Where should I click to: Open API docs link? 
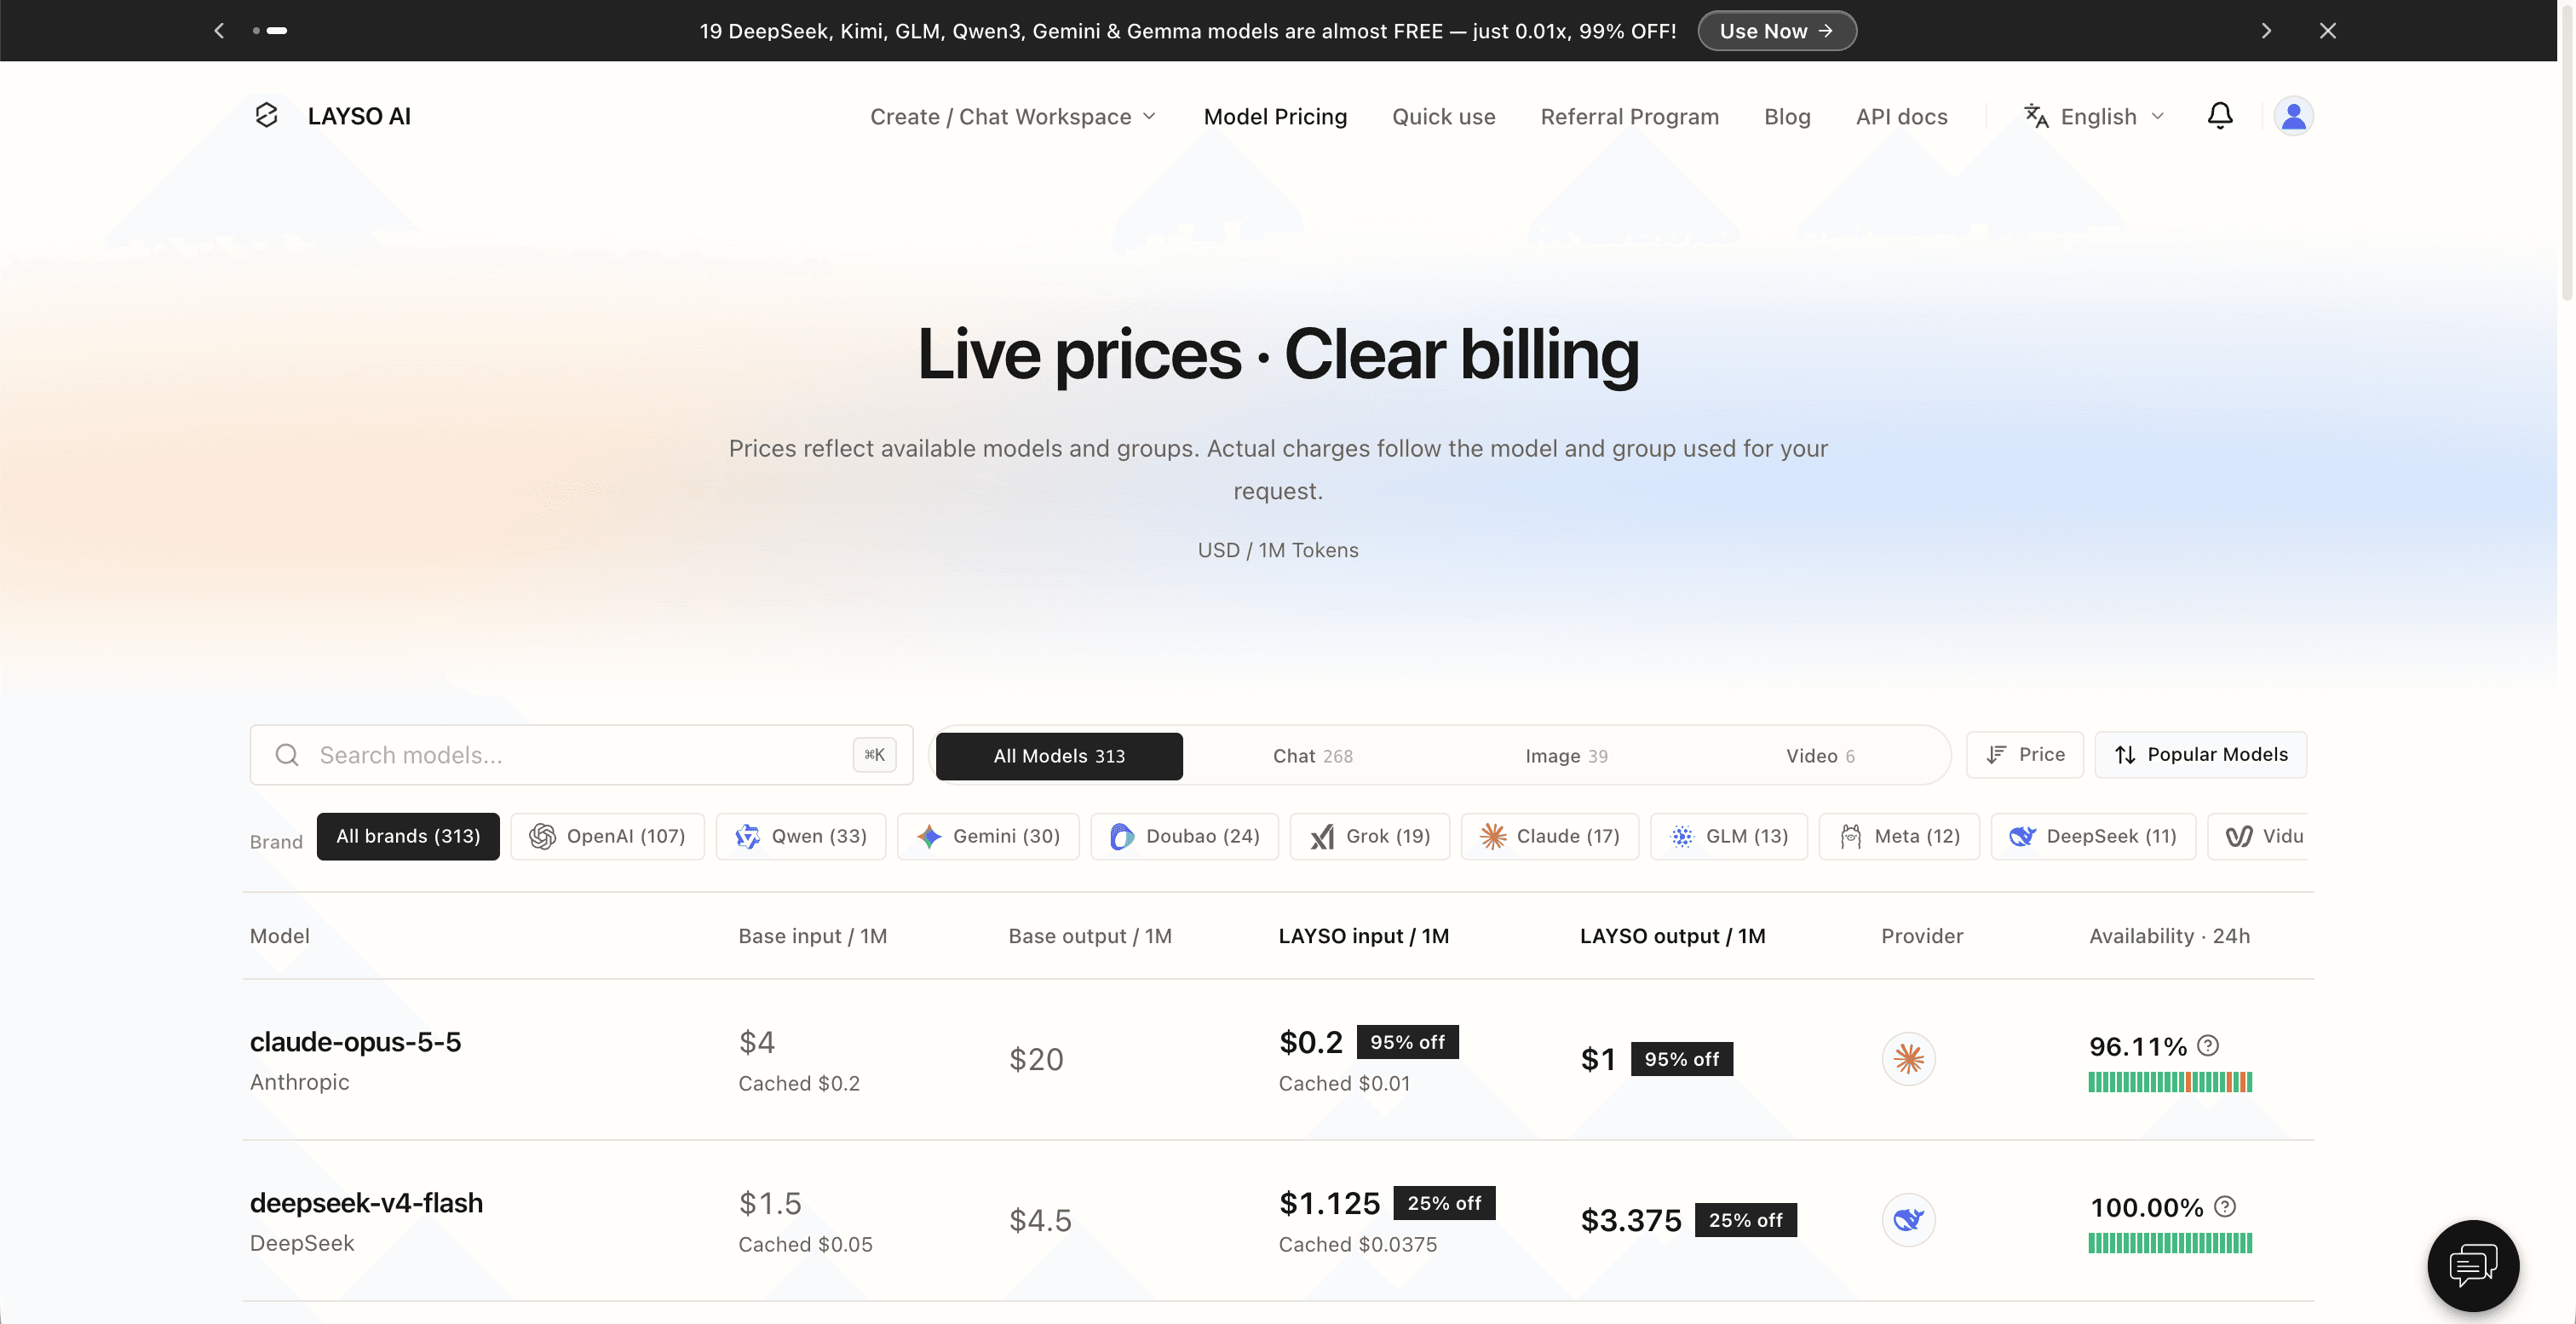point(1901,117)
